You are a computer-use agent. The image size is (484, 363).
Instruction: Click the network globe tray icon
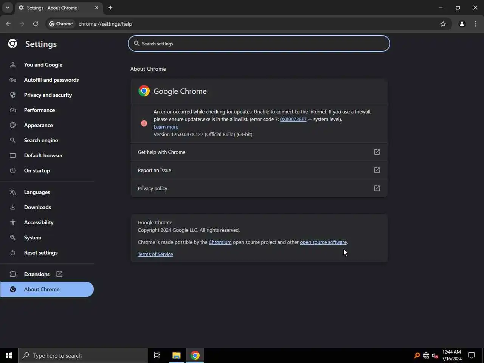click(426, 355)
